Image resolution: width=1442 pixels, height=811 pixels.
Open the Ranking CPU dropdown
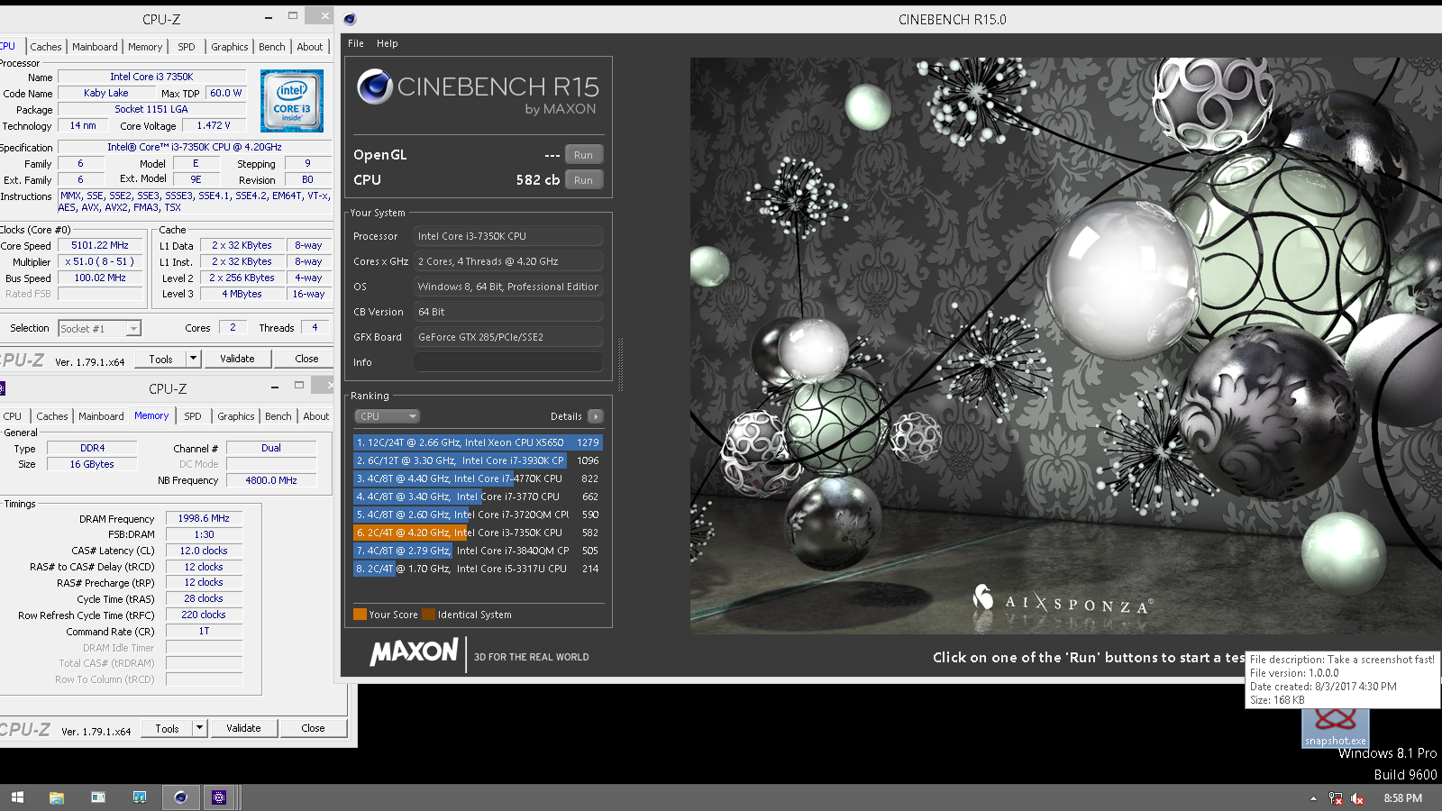(387, 416)
